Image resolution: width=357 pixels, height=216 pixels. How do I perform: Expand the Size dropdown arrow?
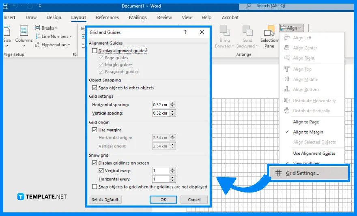6,46
